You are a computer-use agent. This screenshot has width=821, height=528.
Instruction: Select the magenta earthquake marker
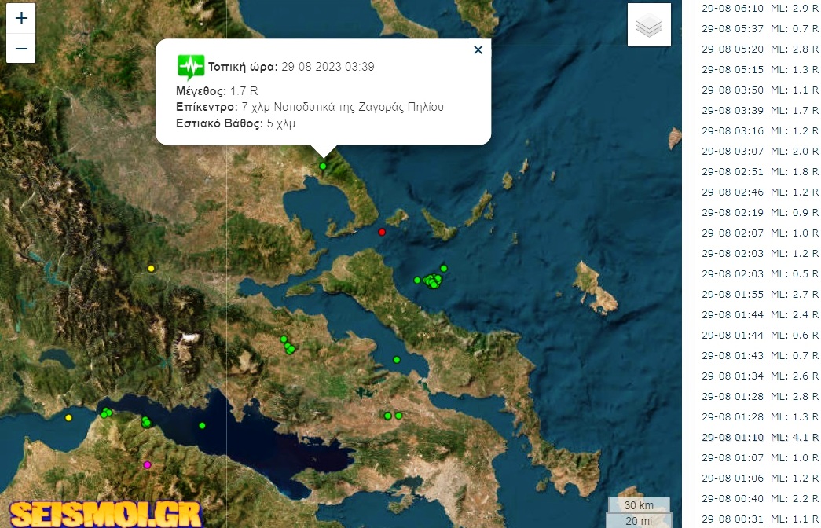[x=147, y=464]
